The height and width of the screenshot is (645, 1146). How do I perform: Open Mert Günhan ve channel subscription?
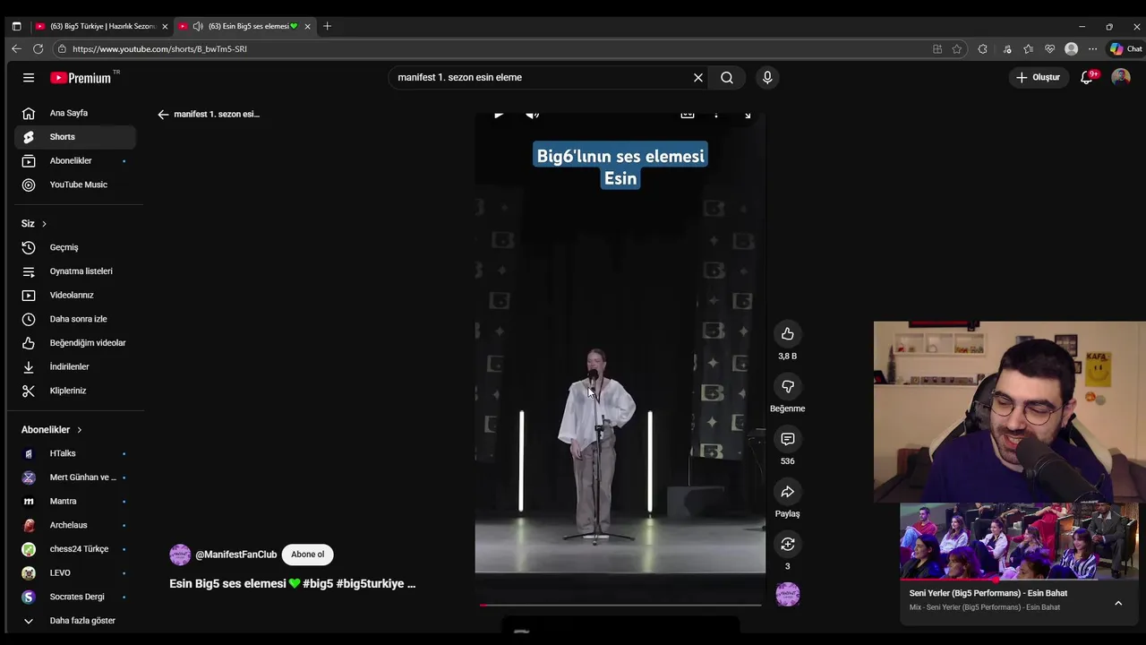click(x=75, y=477)
